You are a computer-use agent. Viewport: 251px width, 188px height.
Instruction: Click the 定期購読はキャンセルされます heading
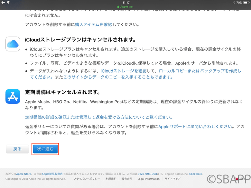(63, 92)
